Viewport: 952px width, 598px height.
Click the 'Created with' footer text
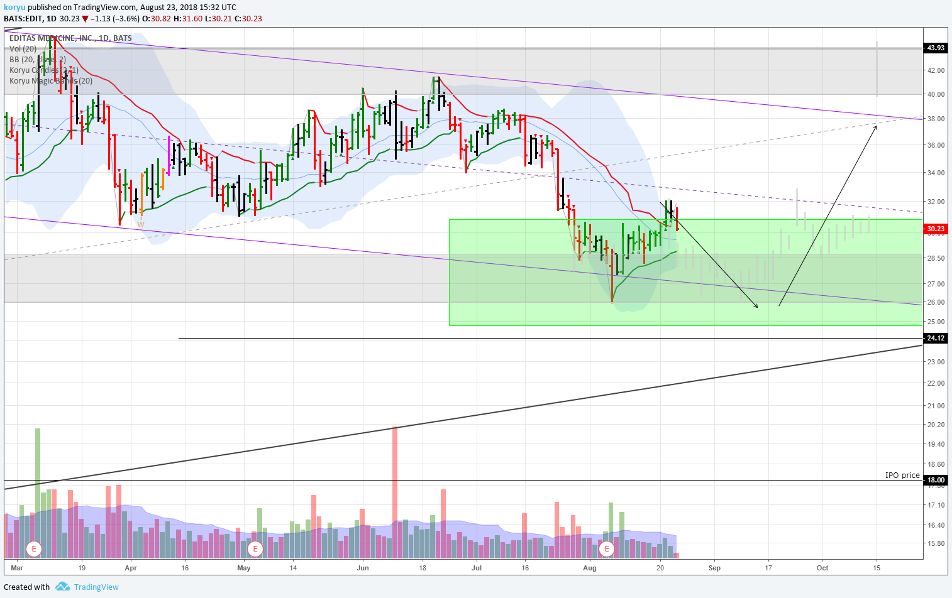(x=26, y=587)
